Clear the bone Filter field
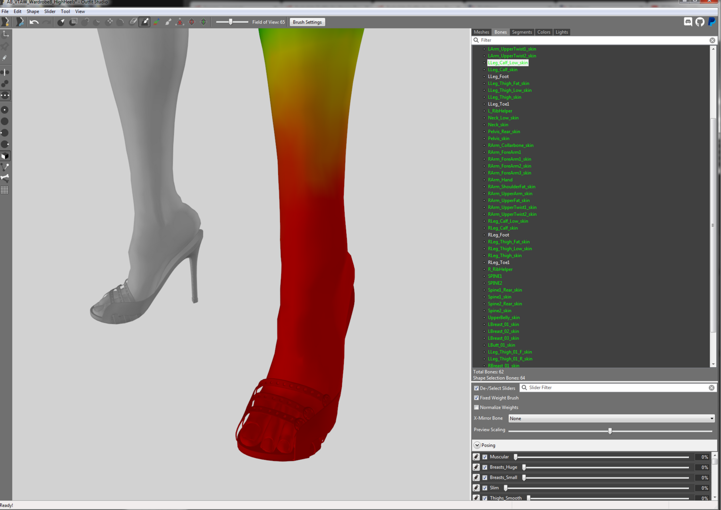The image size is (721, 510). click(712, 41)
